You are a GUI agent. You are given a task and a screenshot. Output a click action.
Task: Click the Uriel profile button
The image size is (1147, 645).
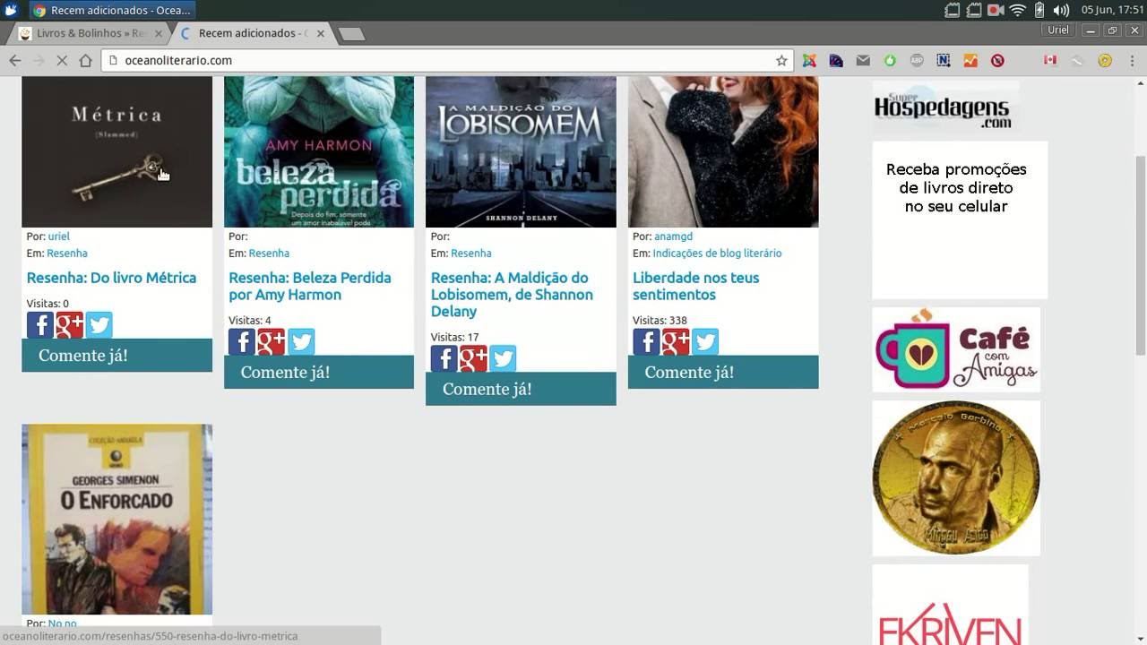(1058, 30)
